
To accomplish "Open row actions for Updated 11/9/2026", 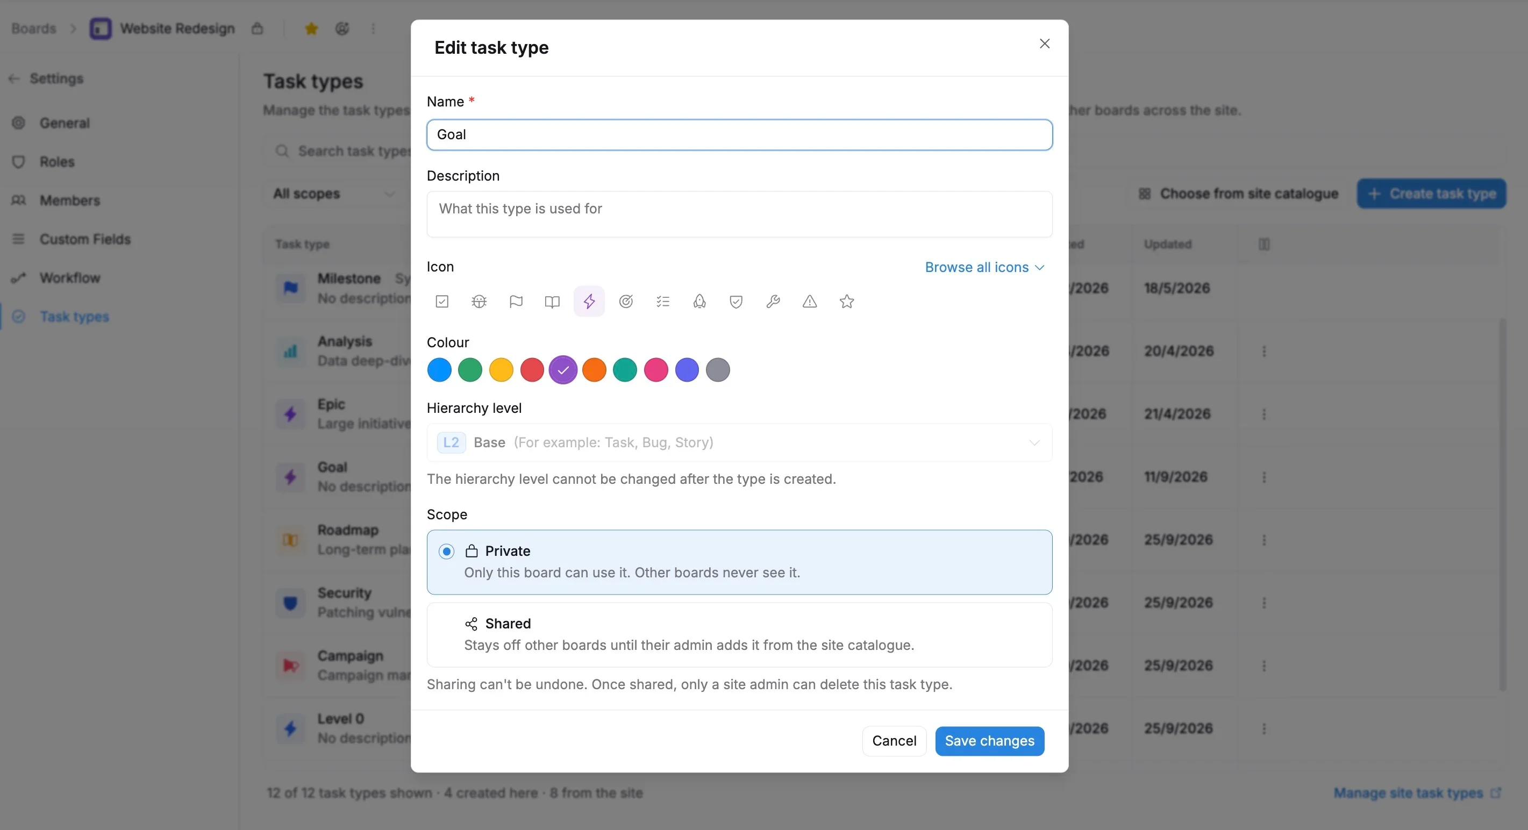I will coord(1263,477).
